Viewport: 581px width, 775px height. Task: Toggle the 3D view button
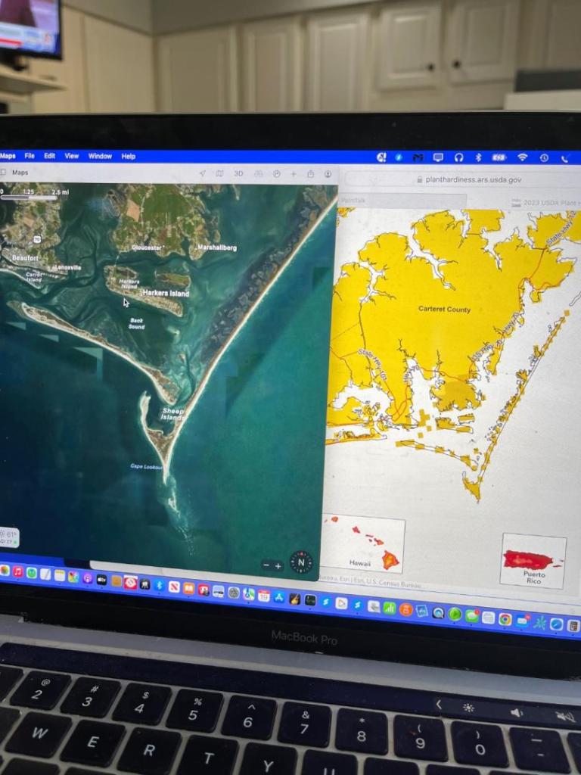(238, 173)
